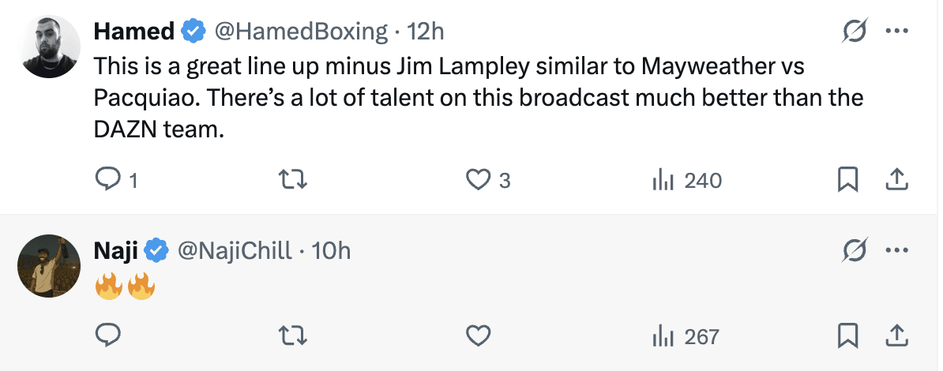Repost Naji's tweet
Viewport: 943px width, 371px height.
pos(294,336)
